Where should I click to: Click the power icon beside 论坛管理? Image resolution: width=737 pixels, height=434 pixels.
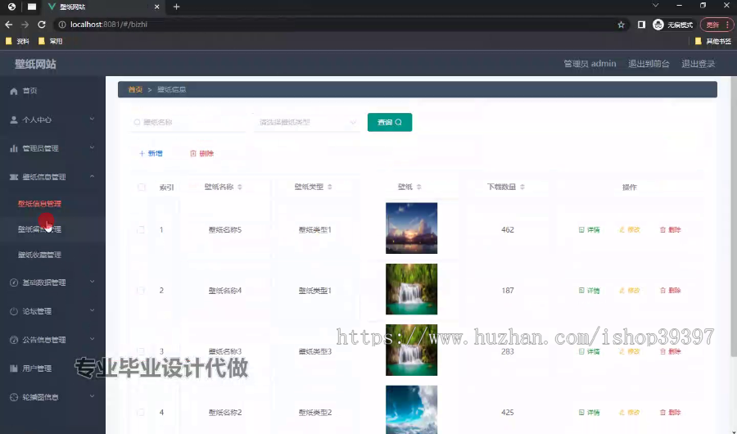14,311
